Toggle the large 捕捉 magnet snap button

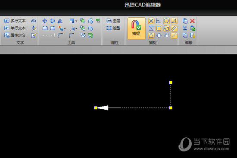point(136,28)
